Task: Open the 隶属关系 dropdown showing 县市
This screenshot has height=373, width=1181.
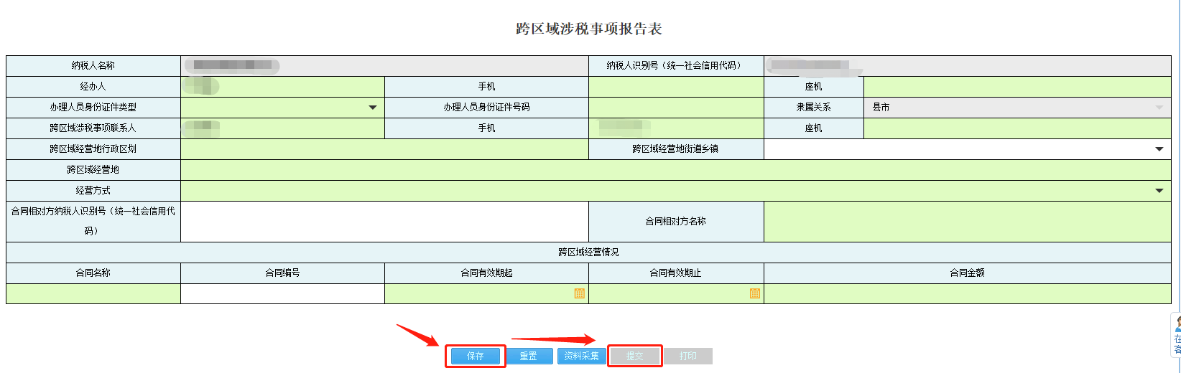Action: coord(1159,108)
